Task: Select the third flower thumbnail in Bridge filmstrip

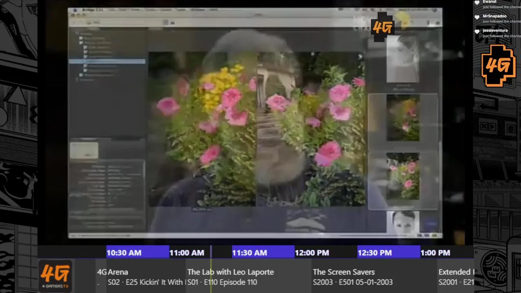Action: click(x=403, y=176)
